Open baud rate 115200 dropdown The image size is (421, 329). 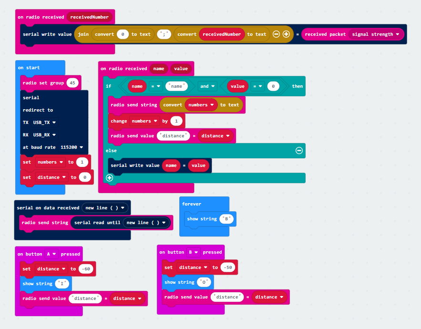tap(72, 147)
